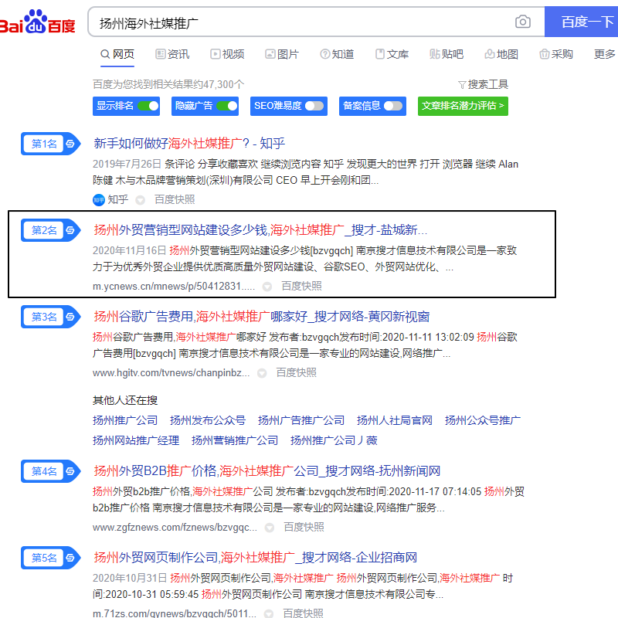
Task: Click the rank 5 badge icon
Action: click(51, 558)
